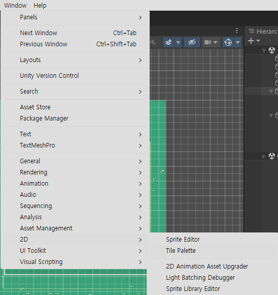Select the 2D submenu entry
Image resolution: width=278 pixels, height=295 pixels.
click(75, 240)
